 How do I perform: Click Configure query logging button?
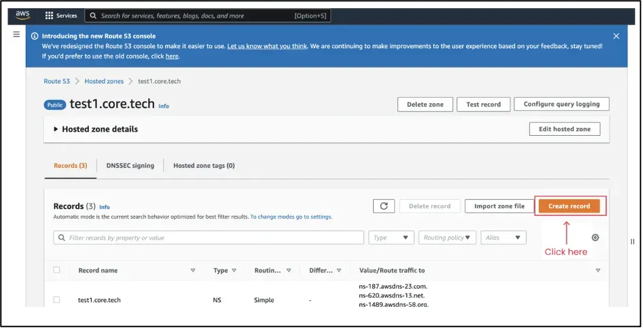tap(562, 104)
